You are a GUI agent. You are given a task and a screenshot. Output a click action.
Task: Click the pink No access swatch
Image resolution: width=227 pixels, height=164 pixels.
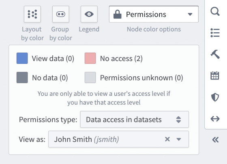pos(90,58)
